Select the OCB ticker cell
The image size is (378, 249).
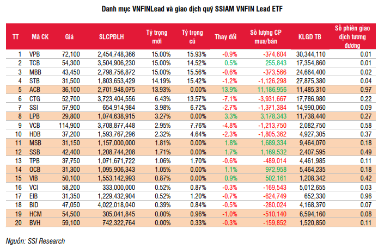click(35, 170)
